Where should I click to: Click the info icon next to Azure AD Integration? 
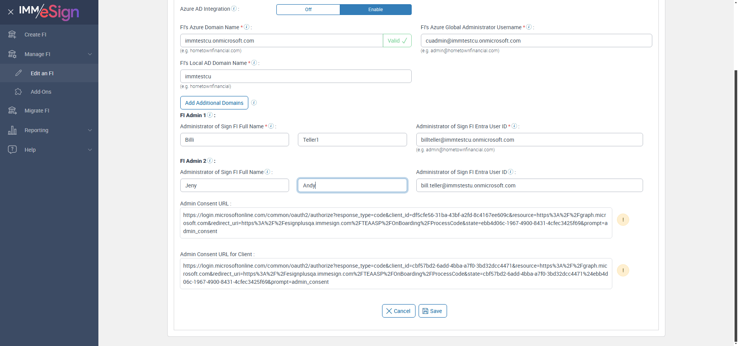click(x=234, y=9)
